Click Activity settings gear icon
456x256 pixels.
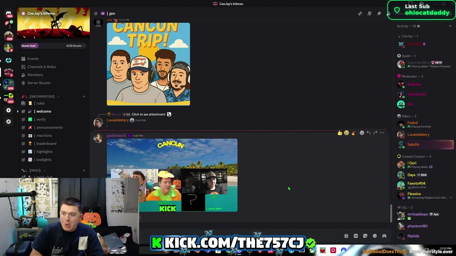click(x=419, y=26)
